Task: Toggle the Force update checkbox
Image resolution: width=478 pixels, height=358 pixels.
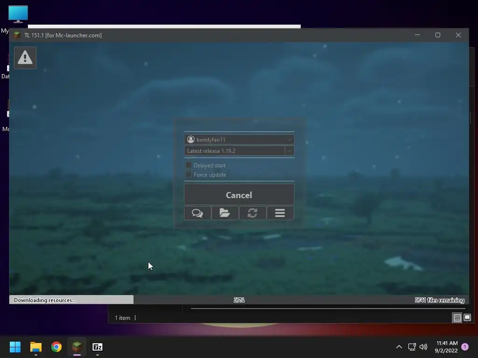Action: [189, 174]
